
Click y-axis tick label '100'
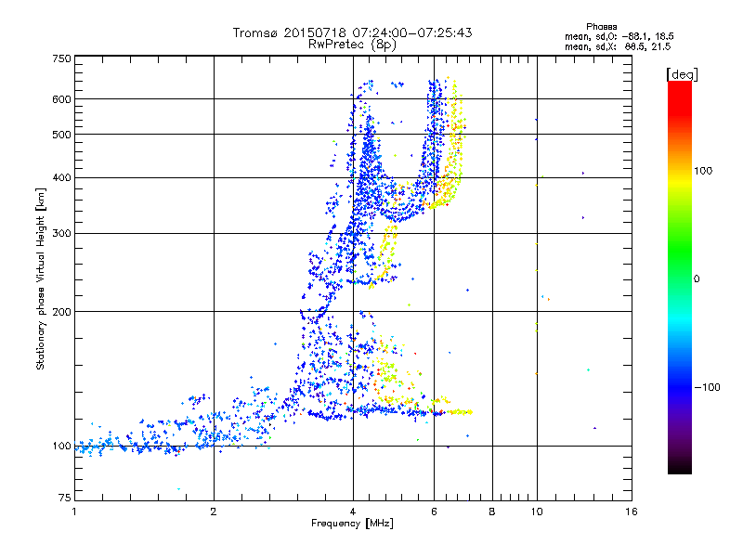(61, 446)
